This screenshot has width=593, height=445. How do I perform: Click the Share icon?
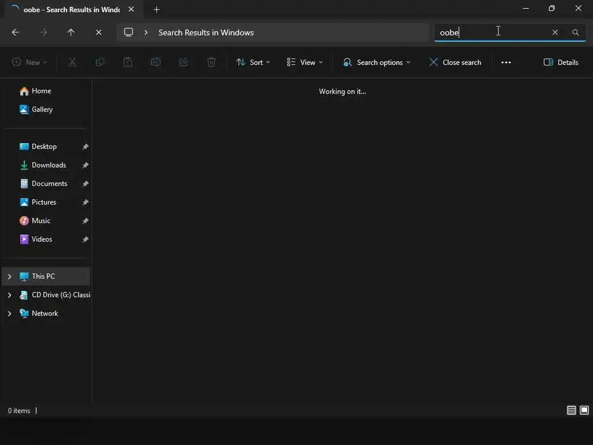[184, 63]
